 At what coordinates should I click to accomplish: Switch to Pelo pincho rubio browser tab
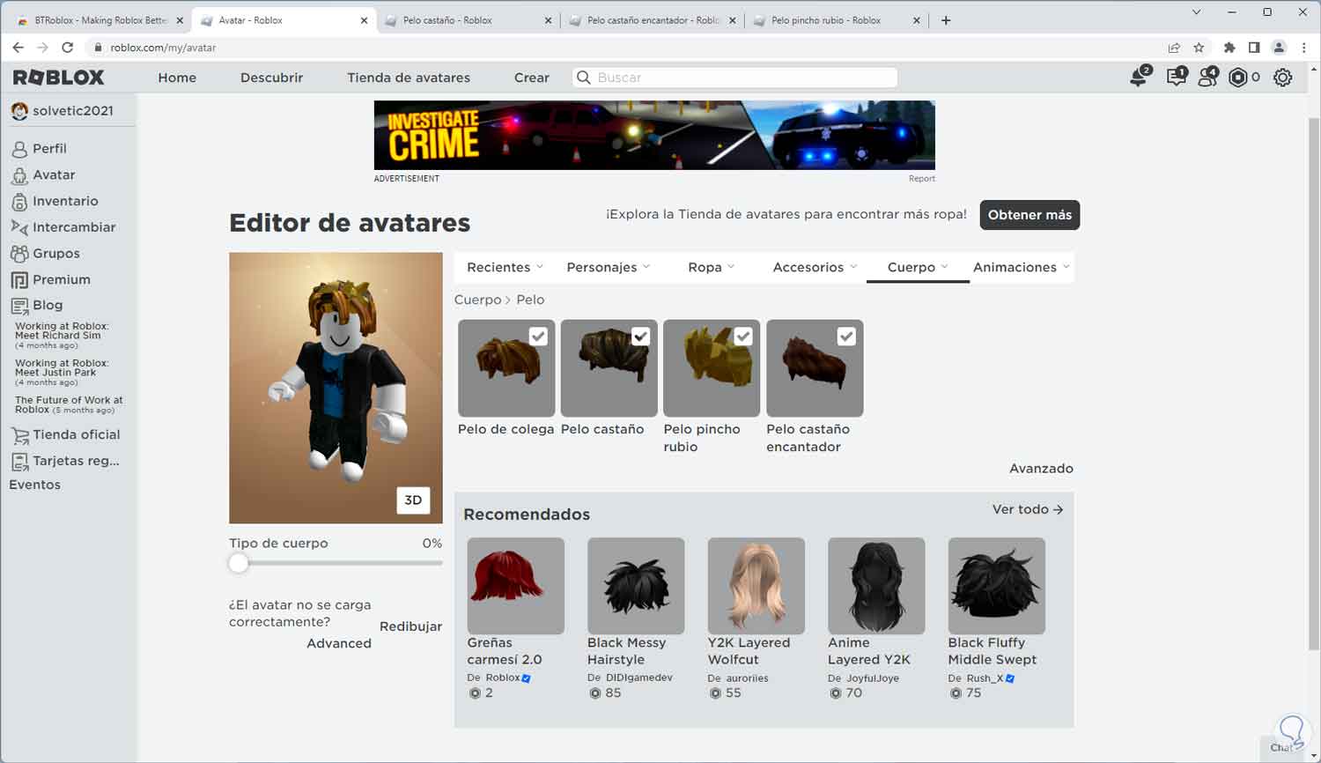[837, 20]
